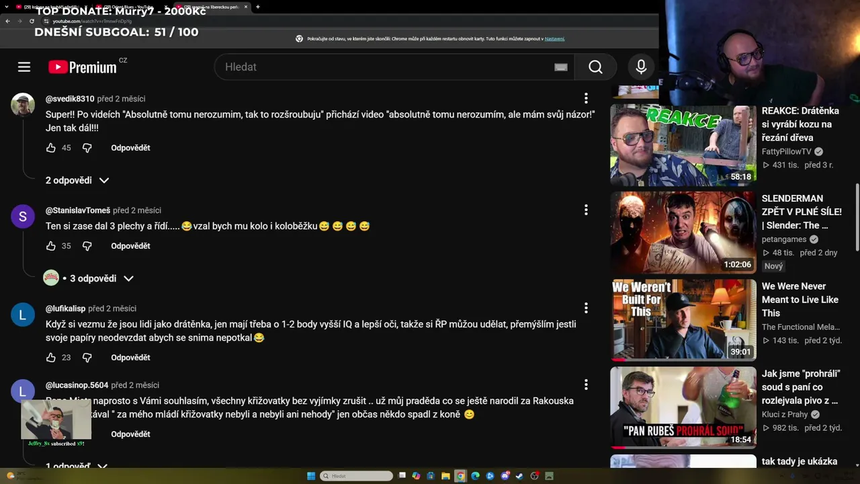Start voice search with microphone
This screenshot has width=860, height=484.
click(641, 67)
